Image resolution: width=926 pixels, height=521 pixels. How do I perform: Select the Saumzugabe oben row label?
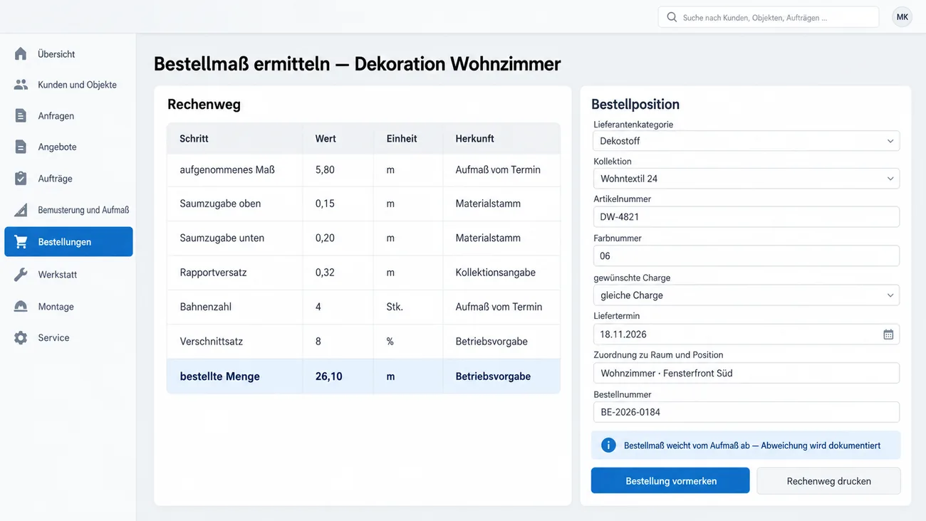point(220,204)
